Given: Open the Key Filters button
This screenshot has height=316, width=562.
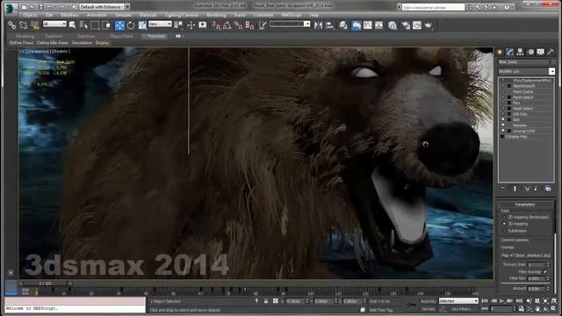Looking at the screenshot, I should coord(461,309).
